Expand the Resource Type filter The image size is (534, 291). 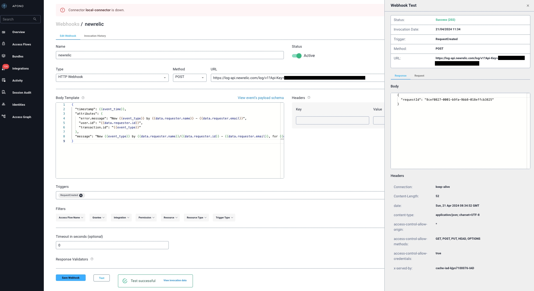tap(197, 218)
